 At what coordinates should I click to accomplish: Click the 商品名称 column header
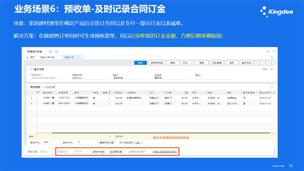(x=47, y=93)
